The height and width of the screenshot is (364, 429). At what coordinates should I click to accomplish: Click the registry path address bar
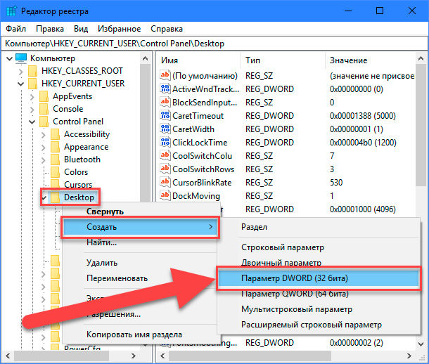point(214,44)
